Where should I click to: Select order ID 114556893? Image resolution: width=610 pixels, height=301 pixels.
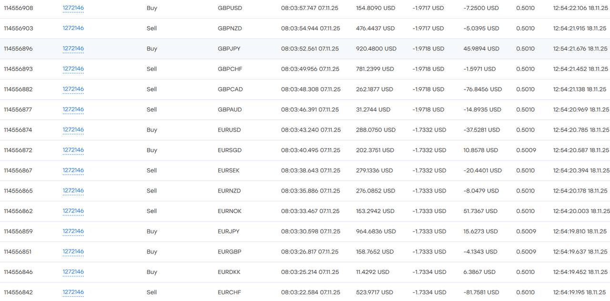click(x=18, y=69)
